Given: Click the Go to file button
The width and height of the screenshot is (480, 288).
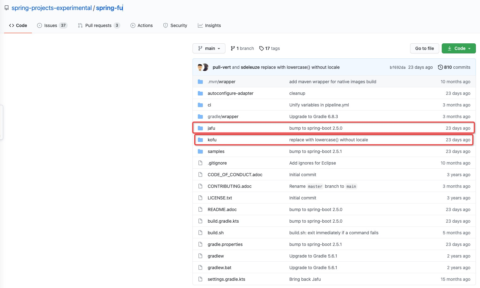Looking at the screenshot, I should tap(425, 48).
